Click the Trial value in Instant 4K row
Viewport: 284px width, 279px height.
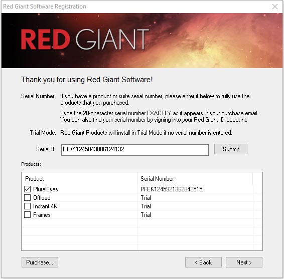point(146,206)
